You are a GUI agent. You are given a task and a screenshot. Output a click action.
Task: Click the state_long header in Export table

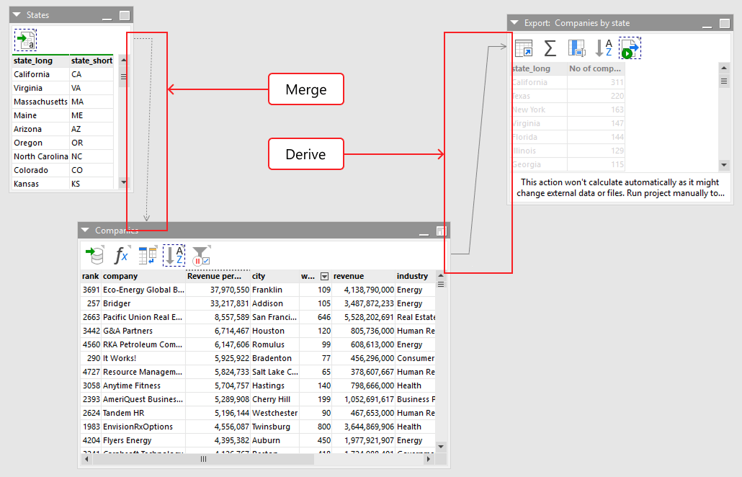(540, 68)
